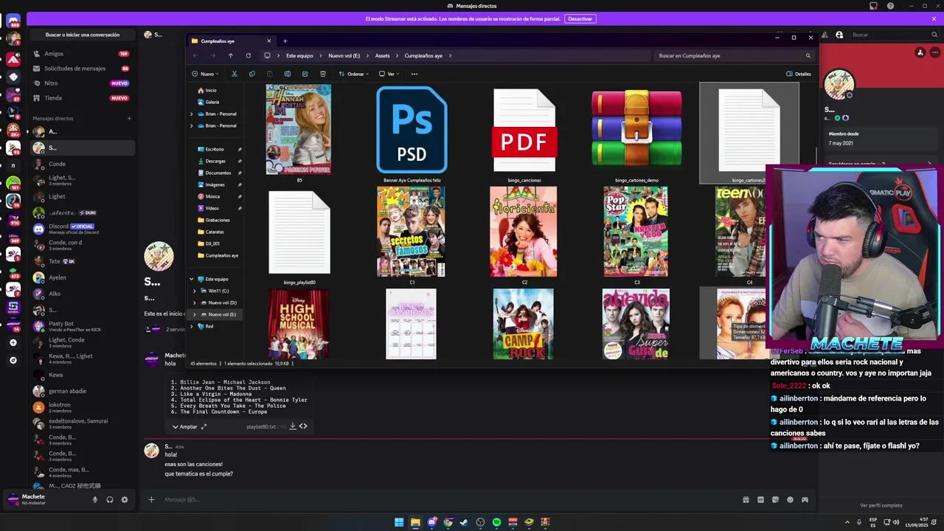Screen dimensions: 944x531
Task: Click the Nuevo vol (E:) breadcrumb
Action: click(344, 55)
